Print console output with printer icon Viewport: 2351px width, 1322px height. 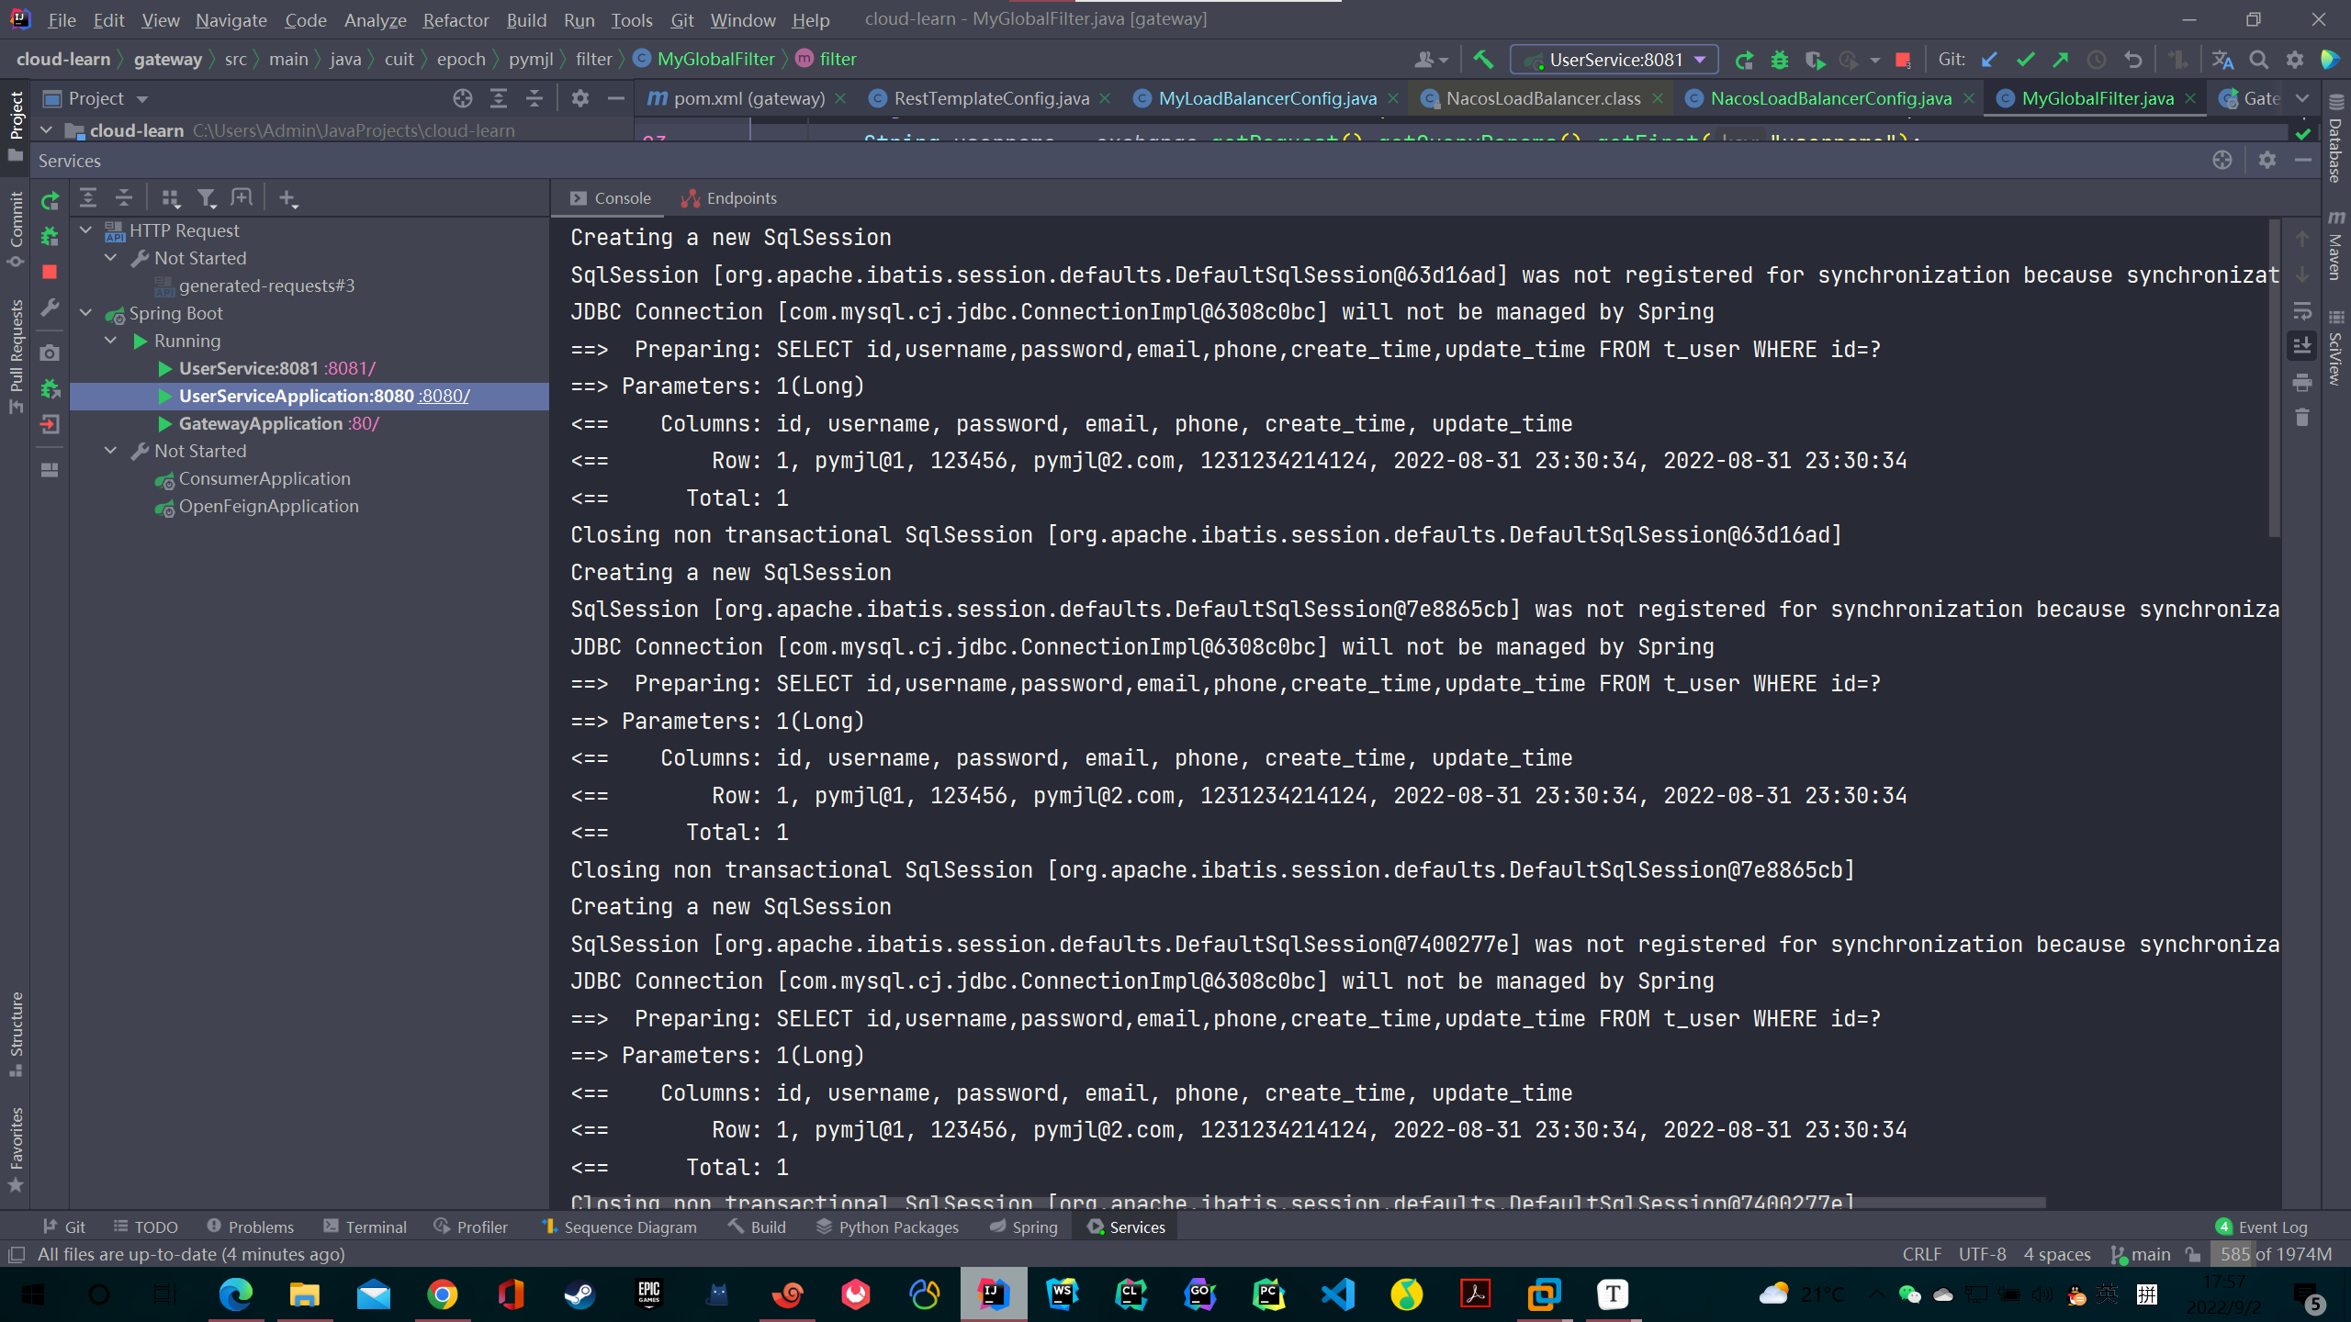[x=2301, y=382]
